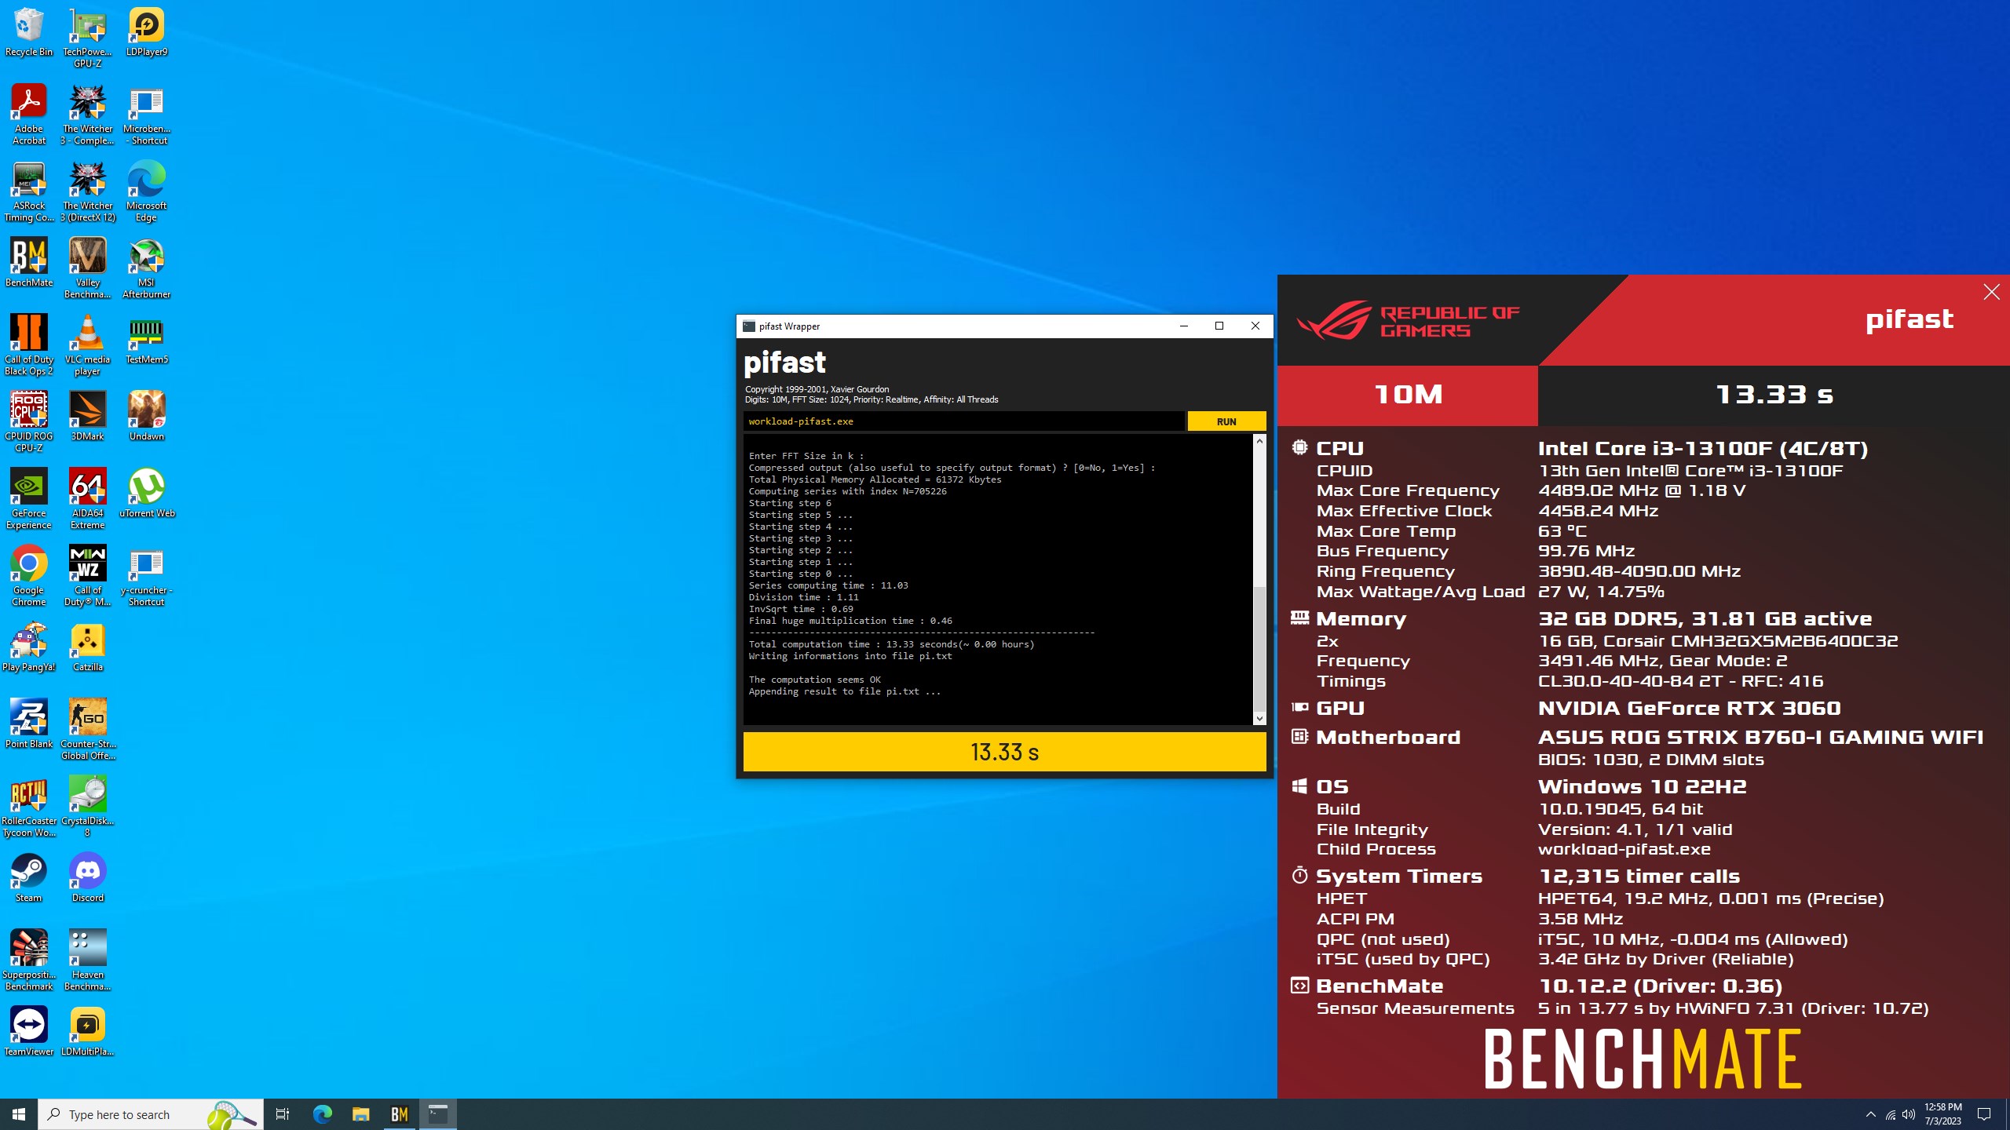Open CPUID ROG CPU-Z icon
Screen dimensions: 2010x1130
point(29,422)
